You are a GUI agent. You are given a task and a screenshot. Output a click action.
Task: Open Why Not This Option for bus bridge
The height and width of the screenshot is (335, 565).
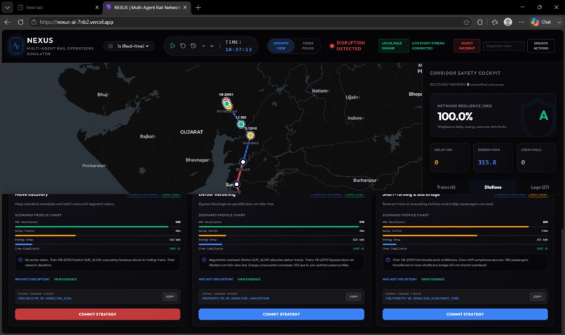click(x=400, y=279)
